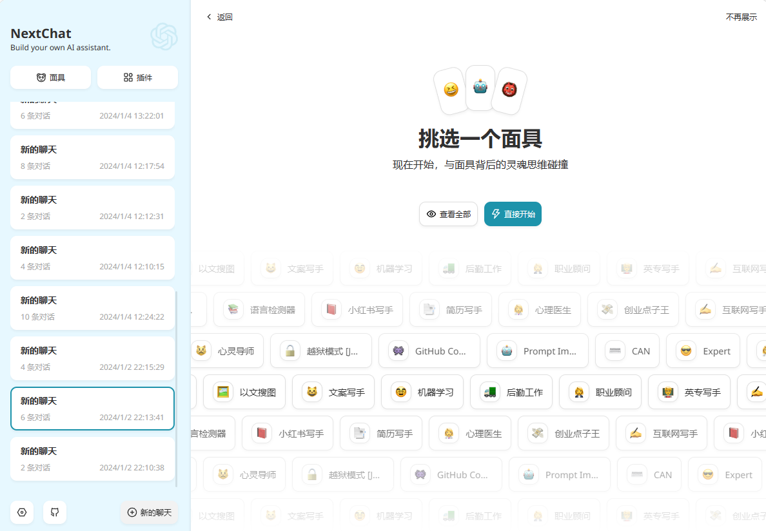
Task: Select chat dated 2024/1/4 12:17:54
Action: click(92, 157)
